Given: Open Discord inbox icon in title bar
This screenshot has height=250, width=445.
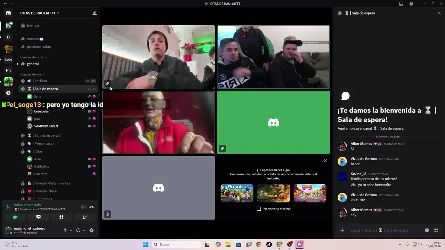Looking at the screenshot, I should pyautogui.click(x=401, y=4).
